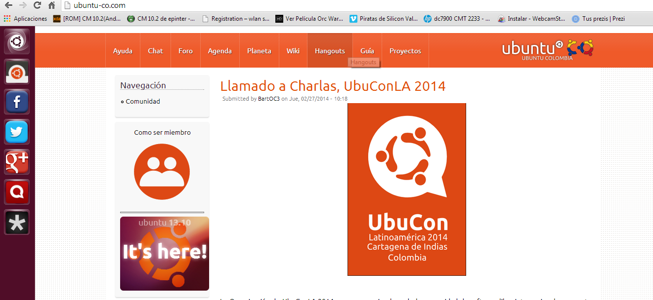The image size is (653, 300).
Task: Open the Tus prezis | Prezi bookmark
Action: coord(599,19)
